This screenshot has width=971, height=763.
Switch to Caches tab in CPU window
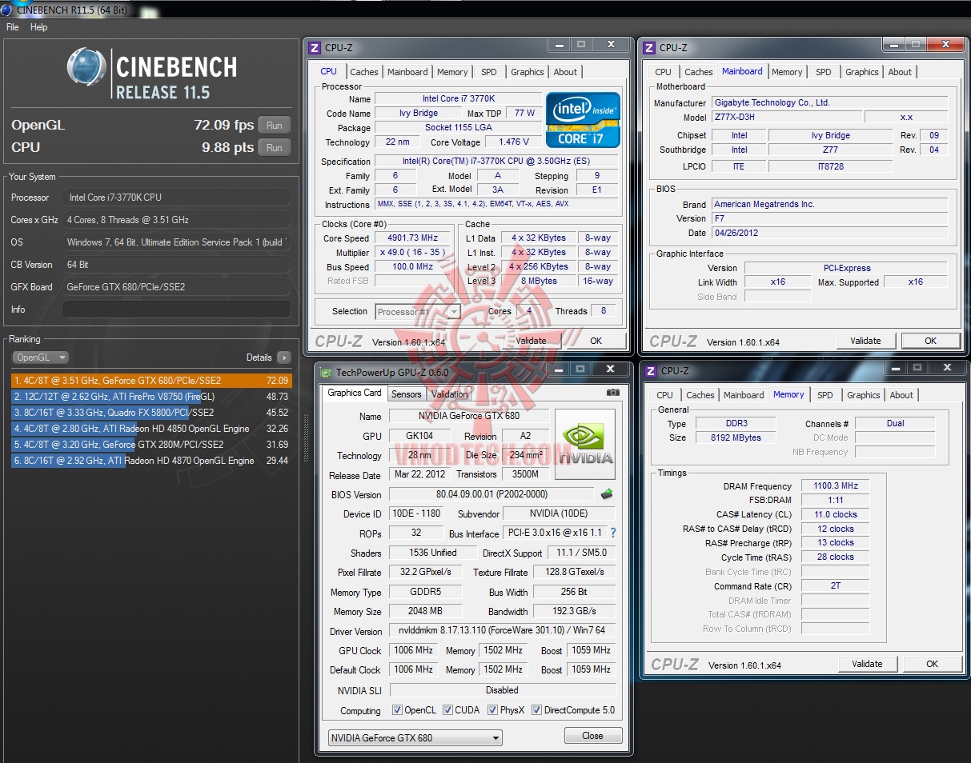click(x=364, y=72)
